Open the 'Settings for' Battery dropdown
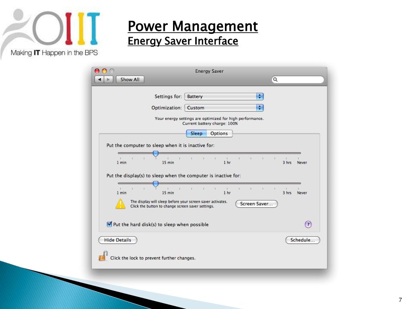Screen dimensions: 412x309 [x=224, y=97]
